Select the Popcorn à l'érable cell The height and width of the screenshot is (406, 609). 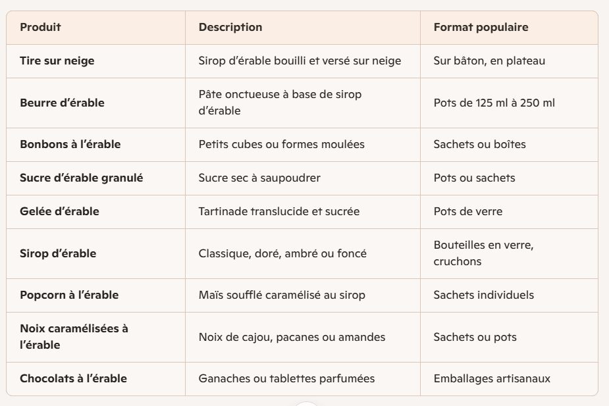click(x=69, y=295)
